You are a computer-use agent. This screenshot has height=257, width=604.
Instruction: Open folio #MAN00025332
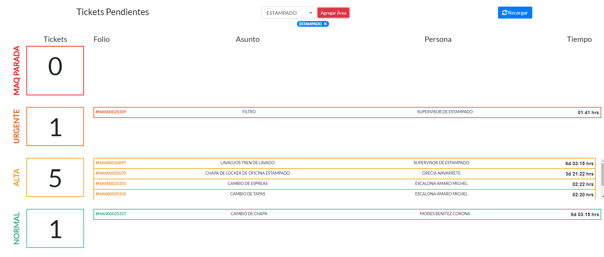111,194
